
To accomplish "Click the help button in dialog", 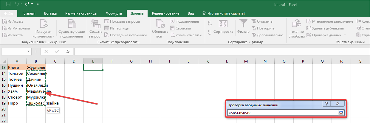I will click(x=326, y=104).
